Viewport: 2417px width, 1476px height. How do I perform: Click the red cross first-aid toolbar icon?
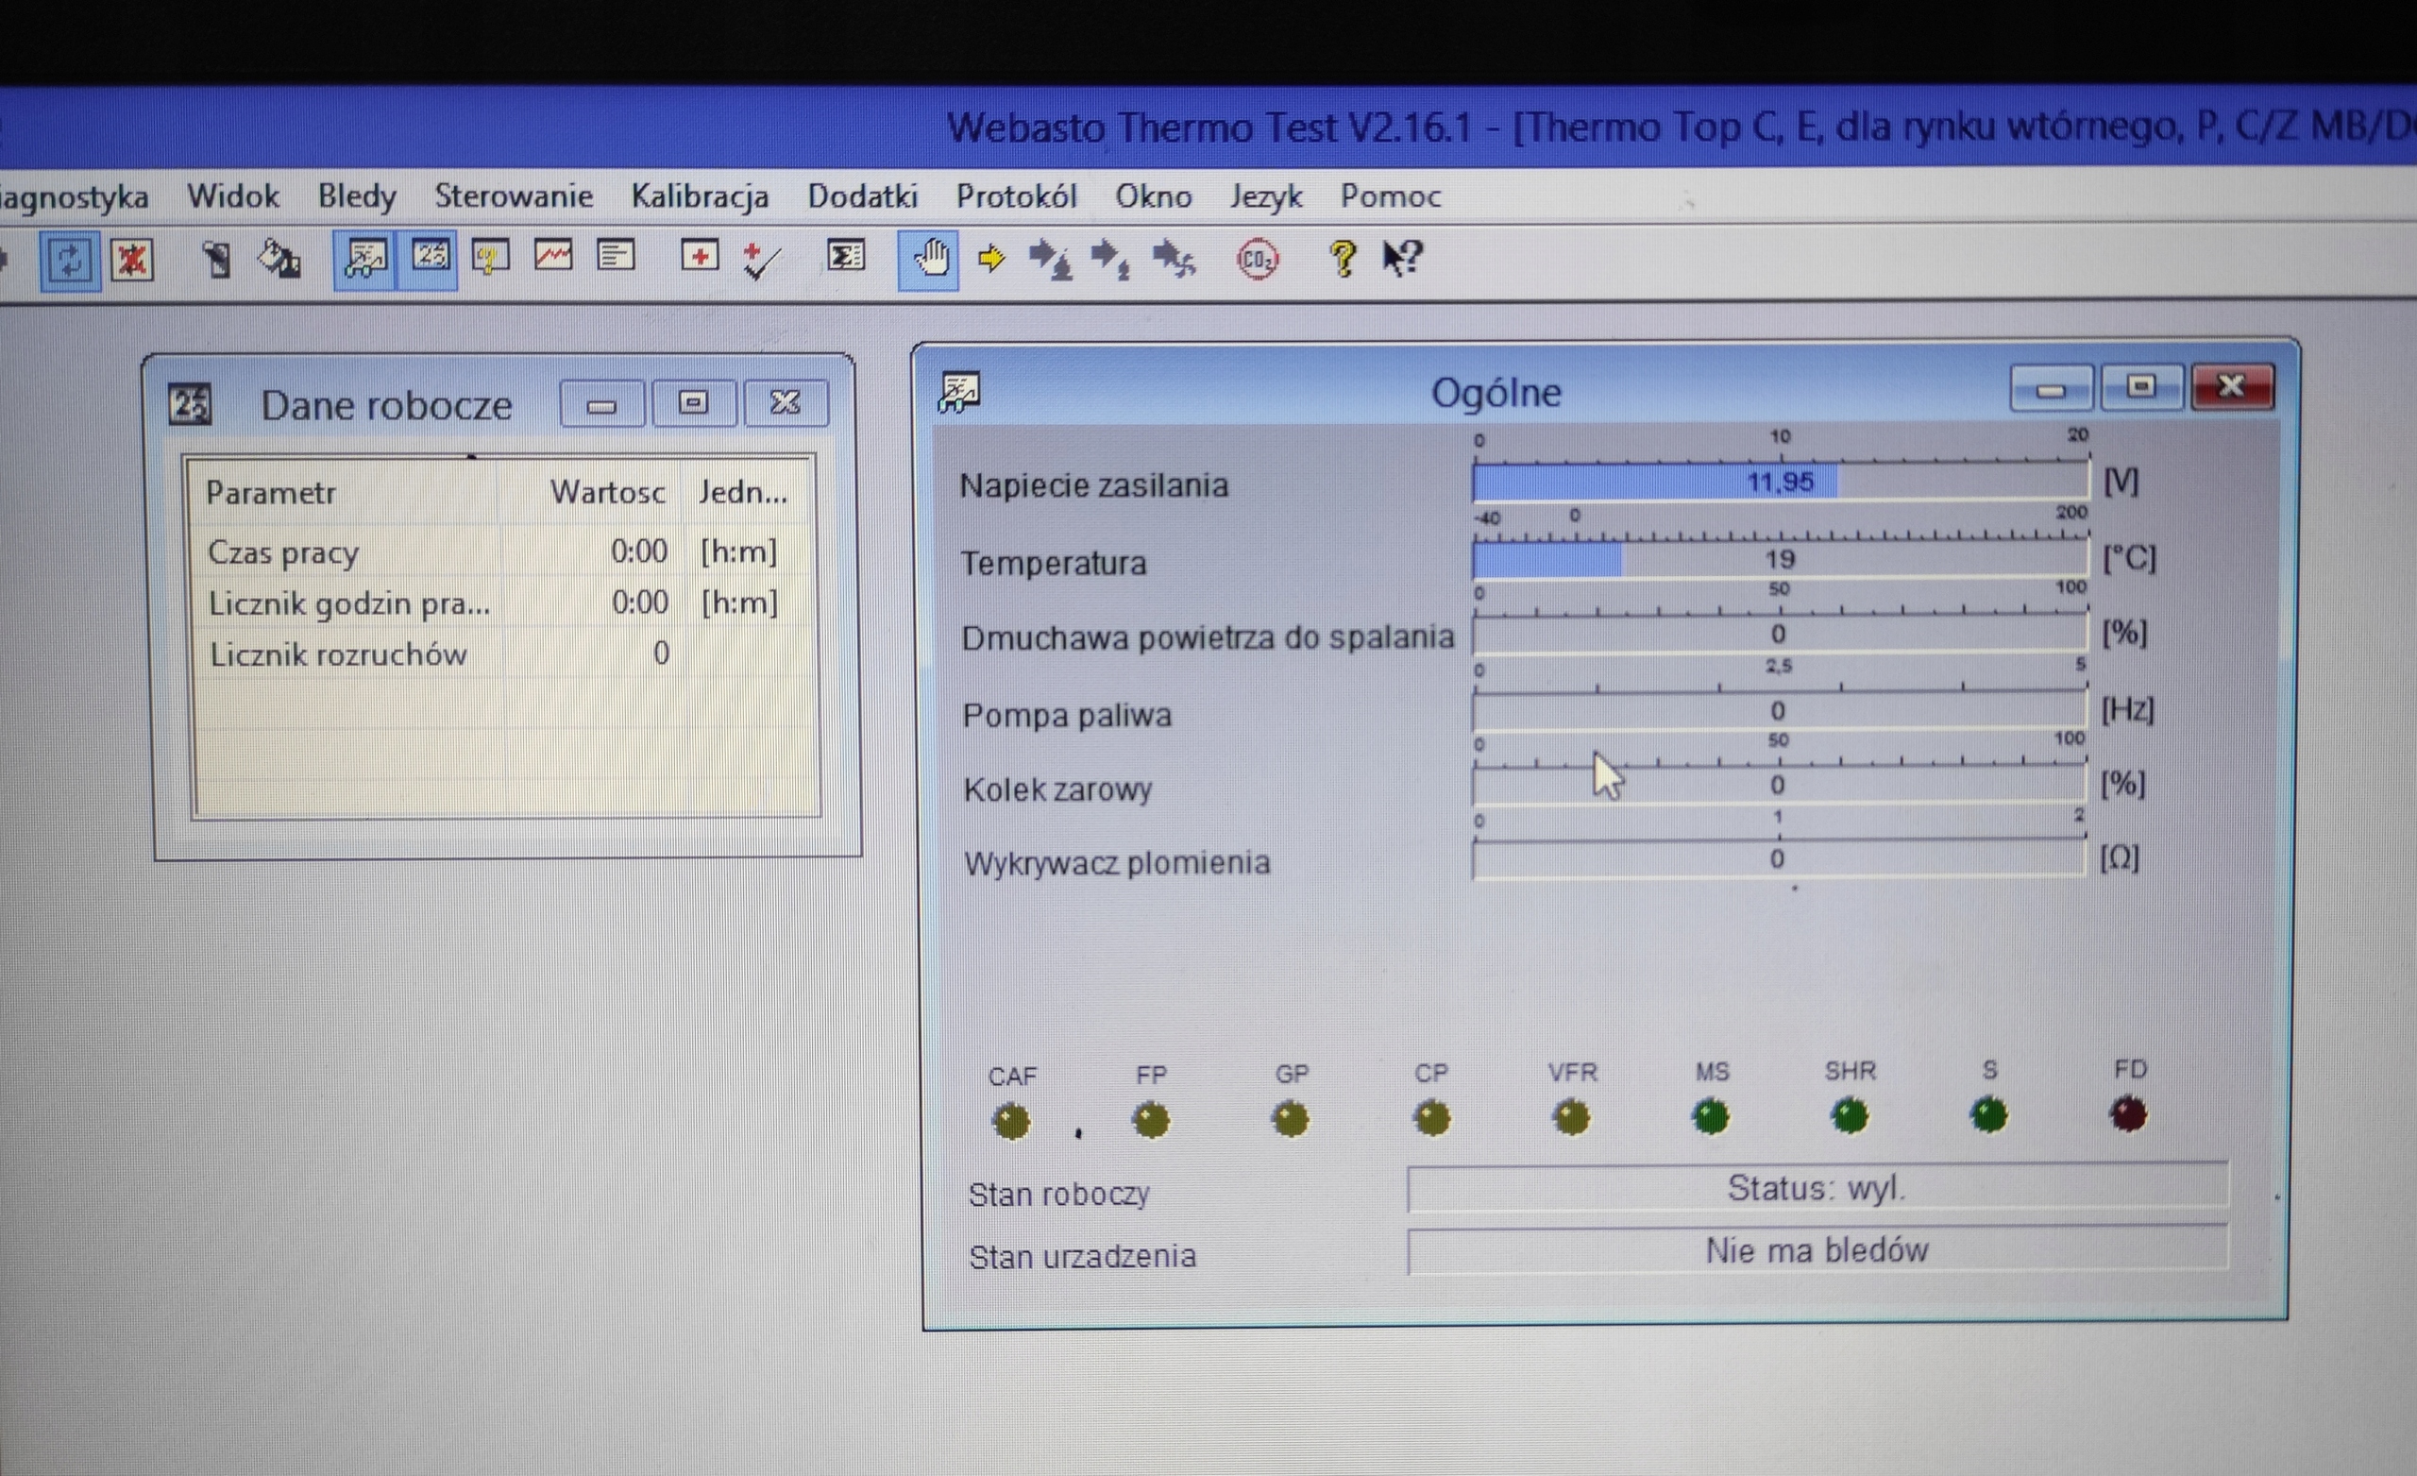[x=700, y=257]
